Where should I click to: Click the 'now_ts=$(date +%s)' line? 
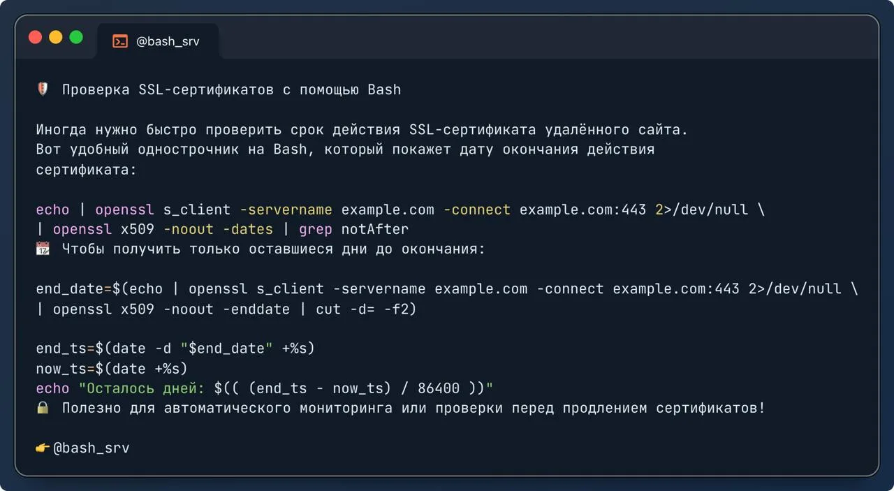tap(112, 368)
